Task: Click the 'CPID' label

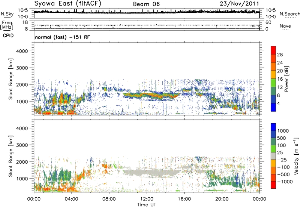Action: (x=8, y=35)
